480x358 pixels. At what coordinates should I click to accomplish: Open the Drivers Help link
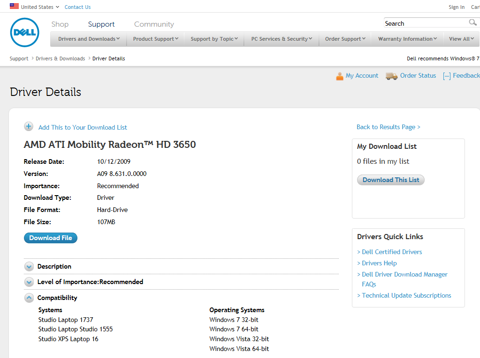[x=379, y=263]
